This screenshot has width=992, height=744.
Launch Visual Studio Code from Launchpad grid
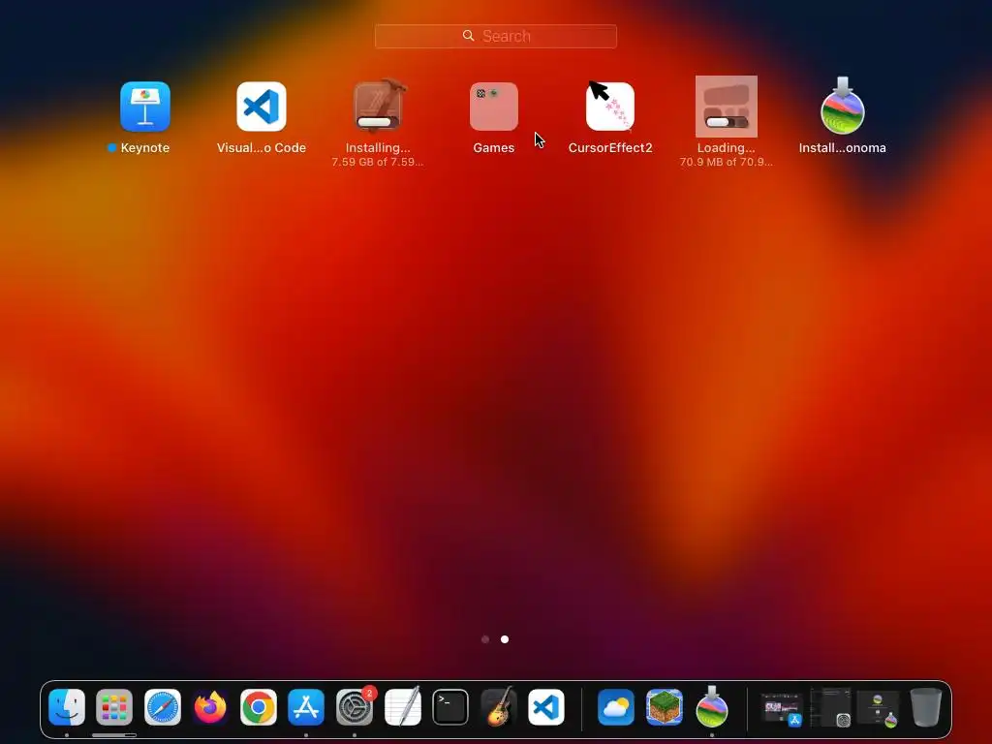click(262, 107)
